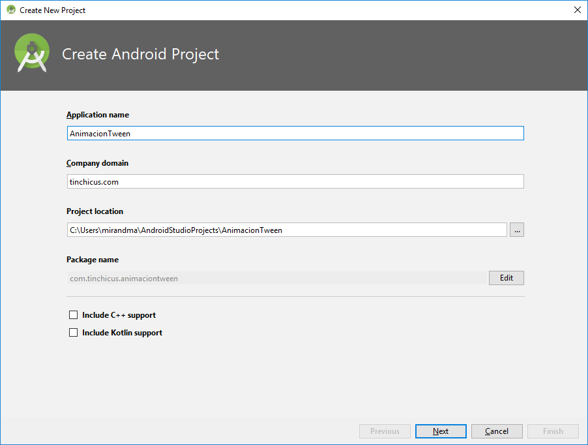Edit the package name
588x445 pixels.
click(x=506, y=277)
